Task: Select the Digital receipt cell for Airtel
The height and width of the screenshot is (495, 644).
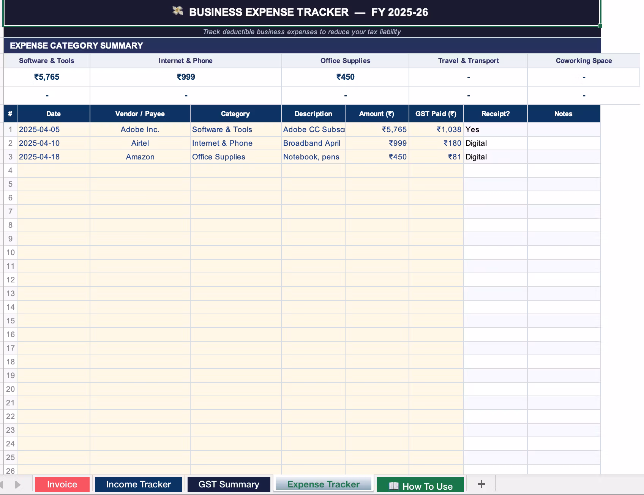Action: (496, 143)
